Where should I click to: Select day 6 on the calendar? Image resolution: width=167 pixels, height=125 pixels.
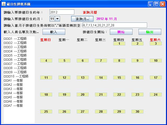pos(83,60)
